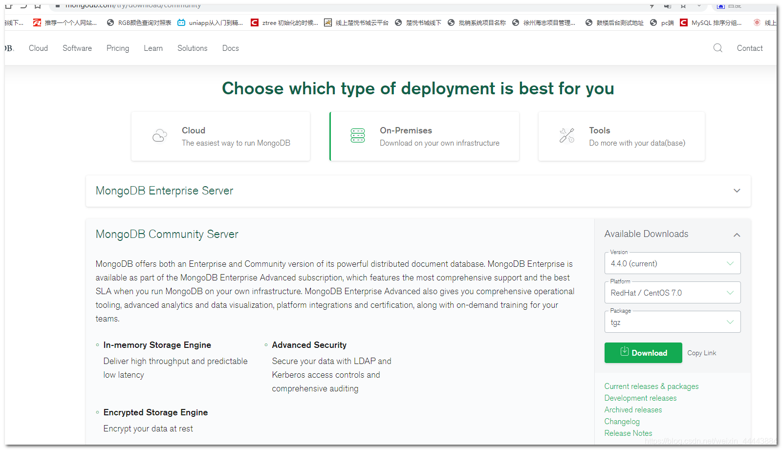782x450 pixels.
Task: Open the MySQL bookmark in the bookmarks bar
Action: click(x=711, y=22)
